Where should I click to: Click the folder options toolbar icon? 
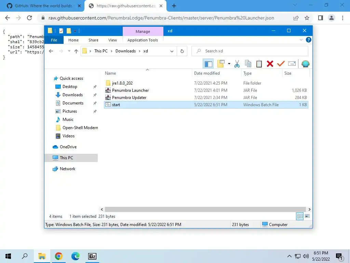click(221, 64)
